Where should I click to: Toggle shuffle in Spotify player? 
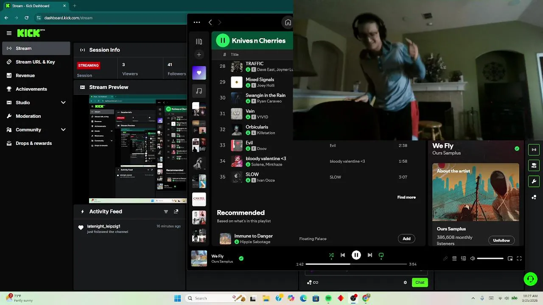tap(331, 255)
